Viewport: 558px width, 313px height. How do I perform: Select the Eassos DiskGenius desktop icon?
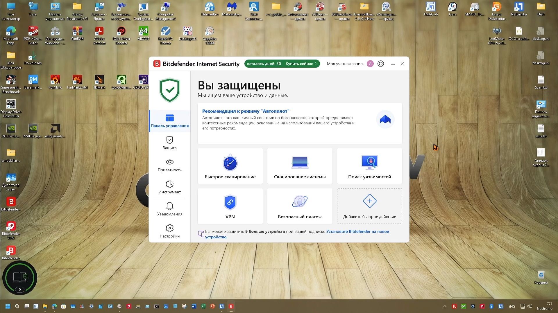tap(497, 12)
